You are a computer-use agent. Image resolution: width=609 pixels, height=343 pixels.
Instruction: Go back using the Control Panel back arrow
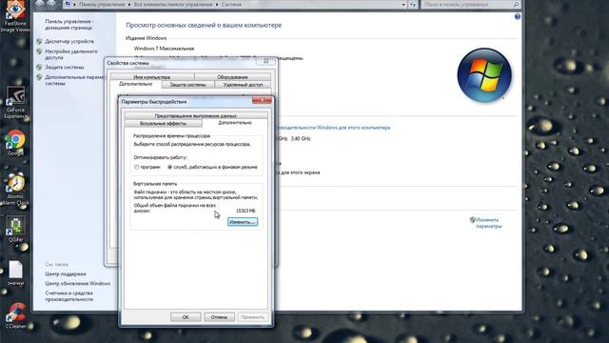tap(40, 4)
